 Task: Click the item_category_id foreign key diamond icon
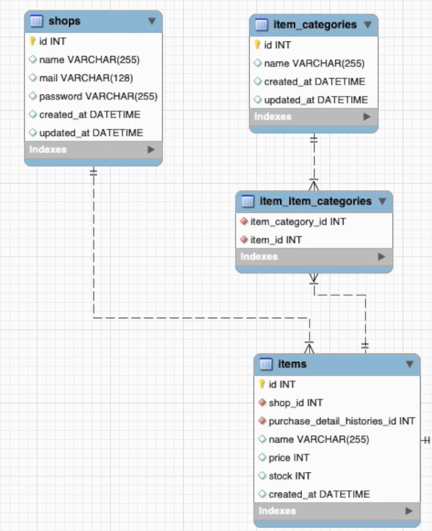(244, 221)
